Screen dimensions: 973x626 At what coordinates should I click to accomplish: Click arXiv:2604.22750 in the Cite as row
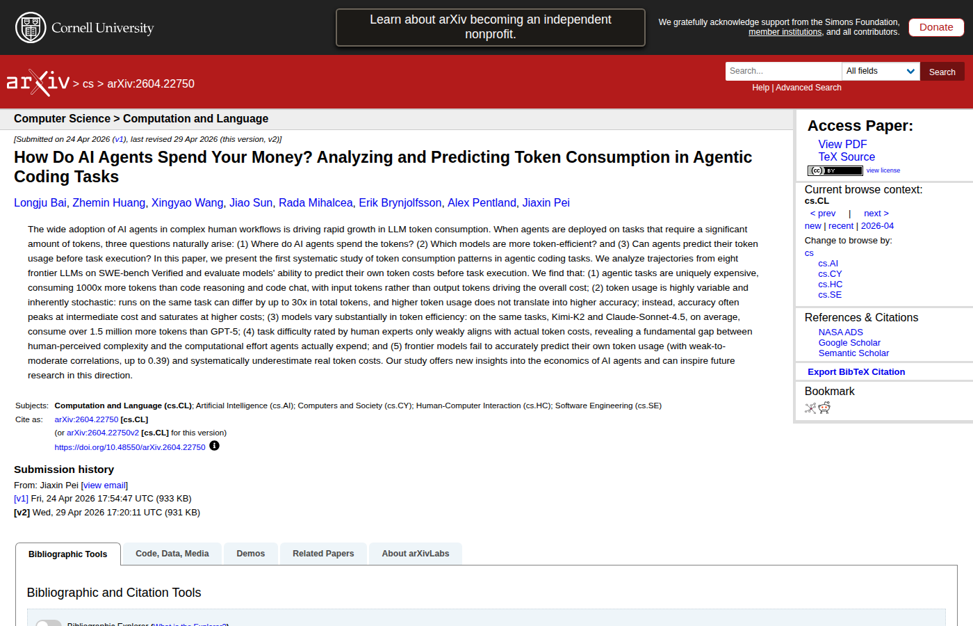pos(86,419)
